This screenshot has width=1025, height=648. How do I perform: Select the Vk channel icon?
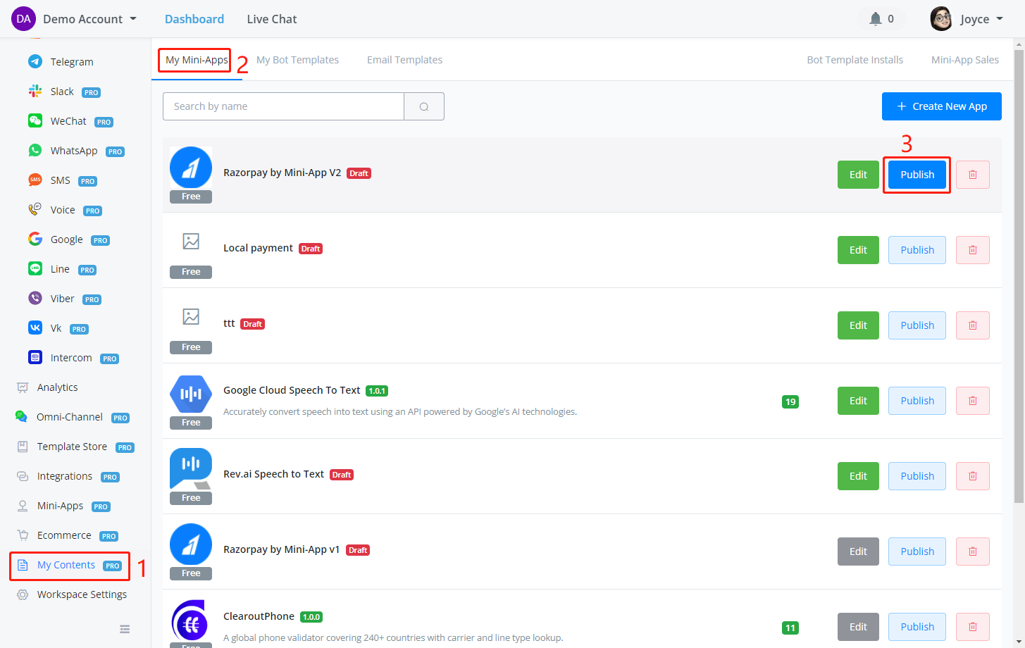[x=35, y=328]
